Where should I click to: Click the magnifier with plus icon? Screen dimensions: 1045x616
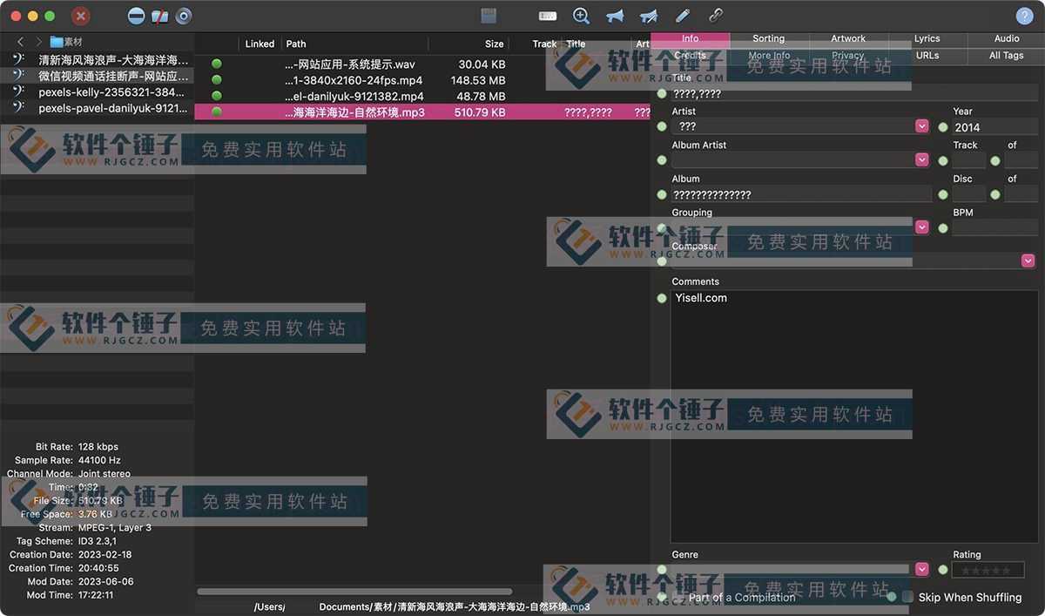tap(582, 16)
